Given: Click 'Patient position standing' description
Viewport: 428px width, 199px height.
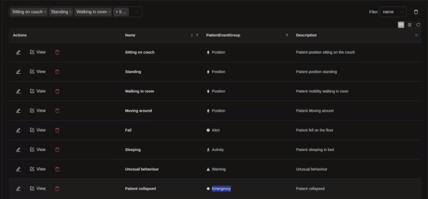Looking at the screenshot, I should point(316,72).
